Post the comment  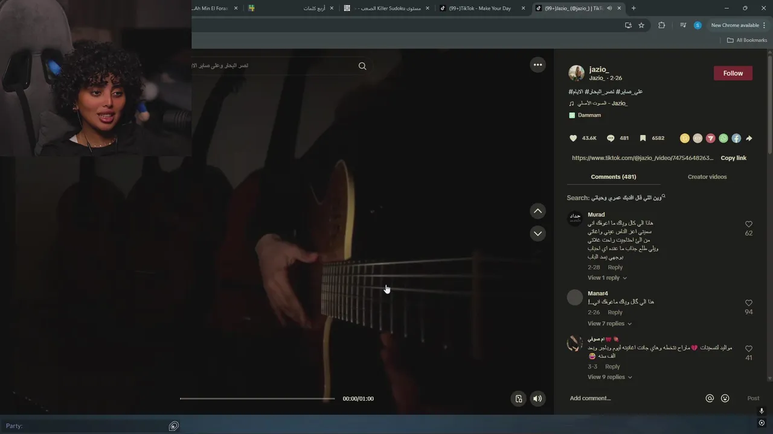753,398
